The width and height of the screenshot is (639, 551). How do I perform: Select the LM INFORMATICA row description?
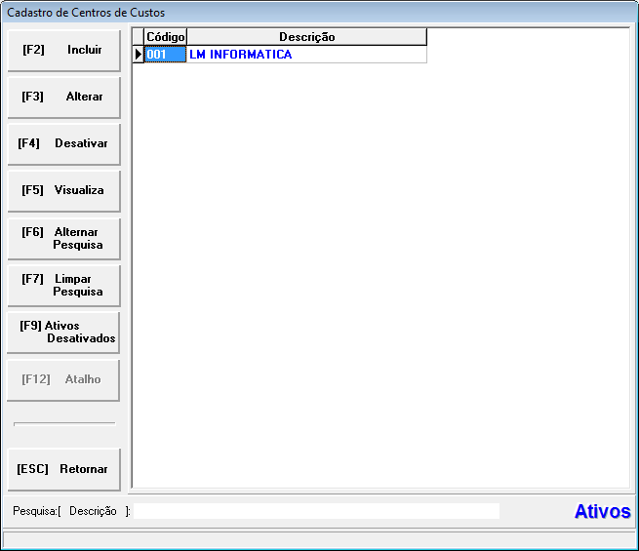coord(305,55)
